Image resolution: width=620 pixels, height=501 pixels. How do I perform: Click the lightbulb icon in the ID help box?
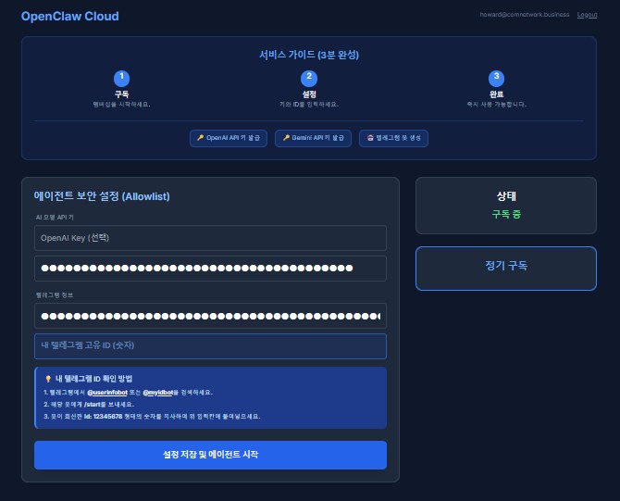(x=48, y=379)
